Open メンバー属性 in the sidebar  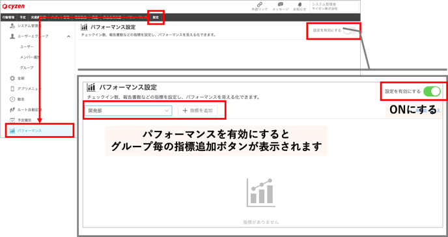30,57
